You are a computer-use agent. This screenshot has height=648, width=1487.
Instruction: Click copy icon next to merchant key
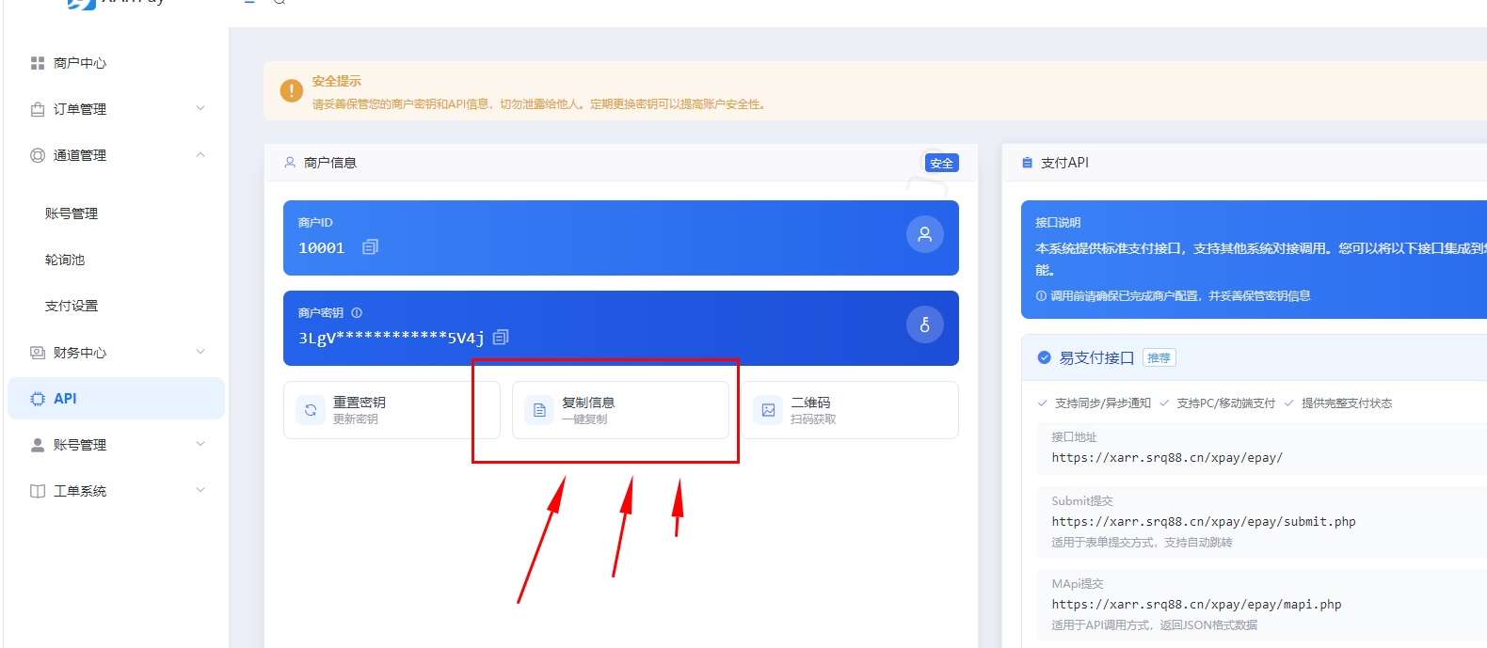(501, 337)
